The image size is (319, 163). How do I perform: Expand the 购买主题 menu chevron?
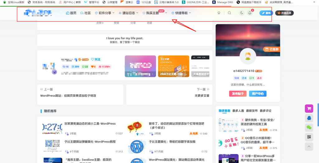tap(166, 13)
